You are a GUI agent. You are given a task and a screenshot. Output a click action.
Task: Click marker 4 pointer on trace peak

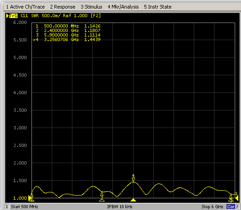tap(133, 180)
